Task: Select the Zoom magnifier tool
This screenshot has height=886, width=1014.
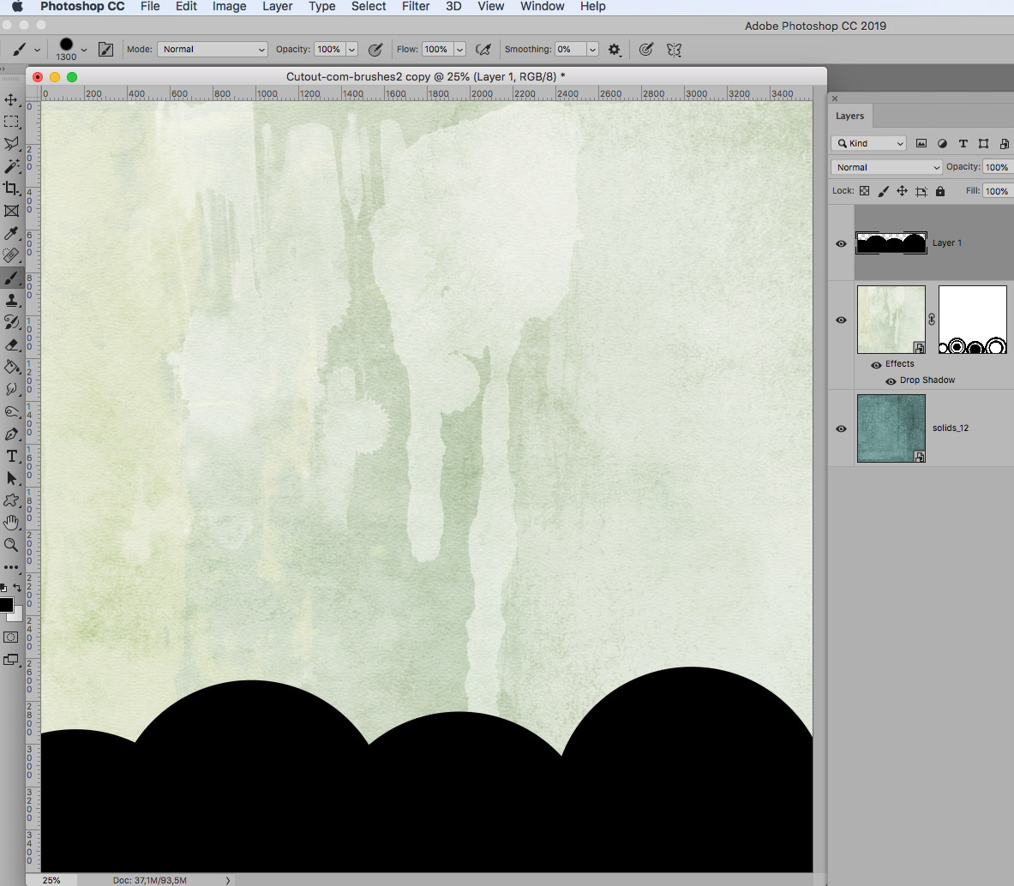Action: pos(11,545)
